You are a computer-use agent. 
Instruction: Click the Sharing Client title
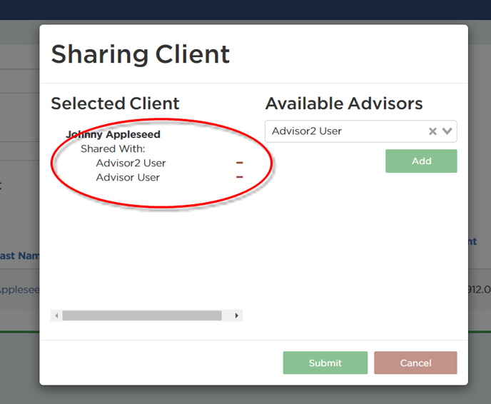pyautogui.click(x=141, y=54)
